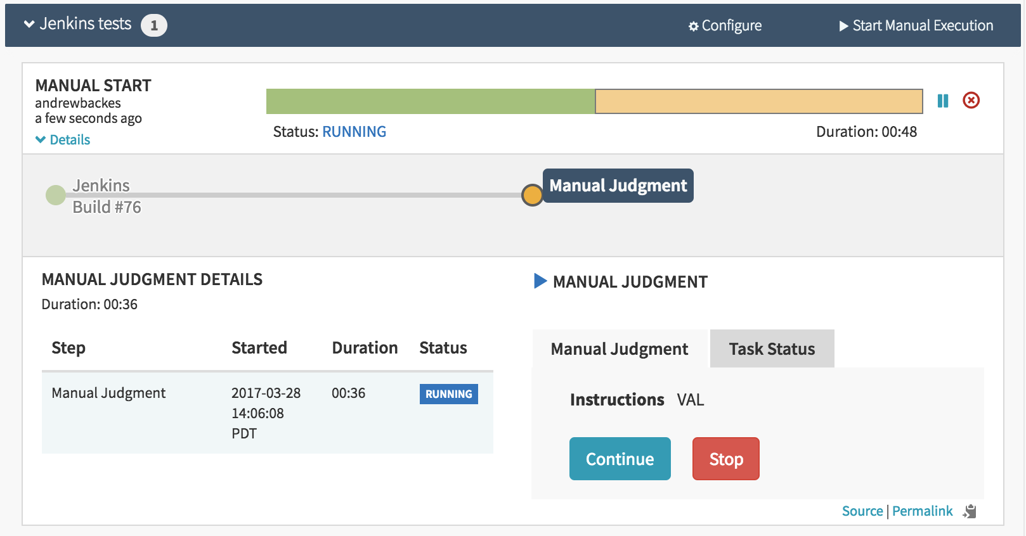Click the orange running progress bar segment

pos(758,101)
